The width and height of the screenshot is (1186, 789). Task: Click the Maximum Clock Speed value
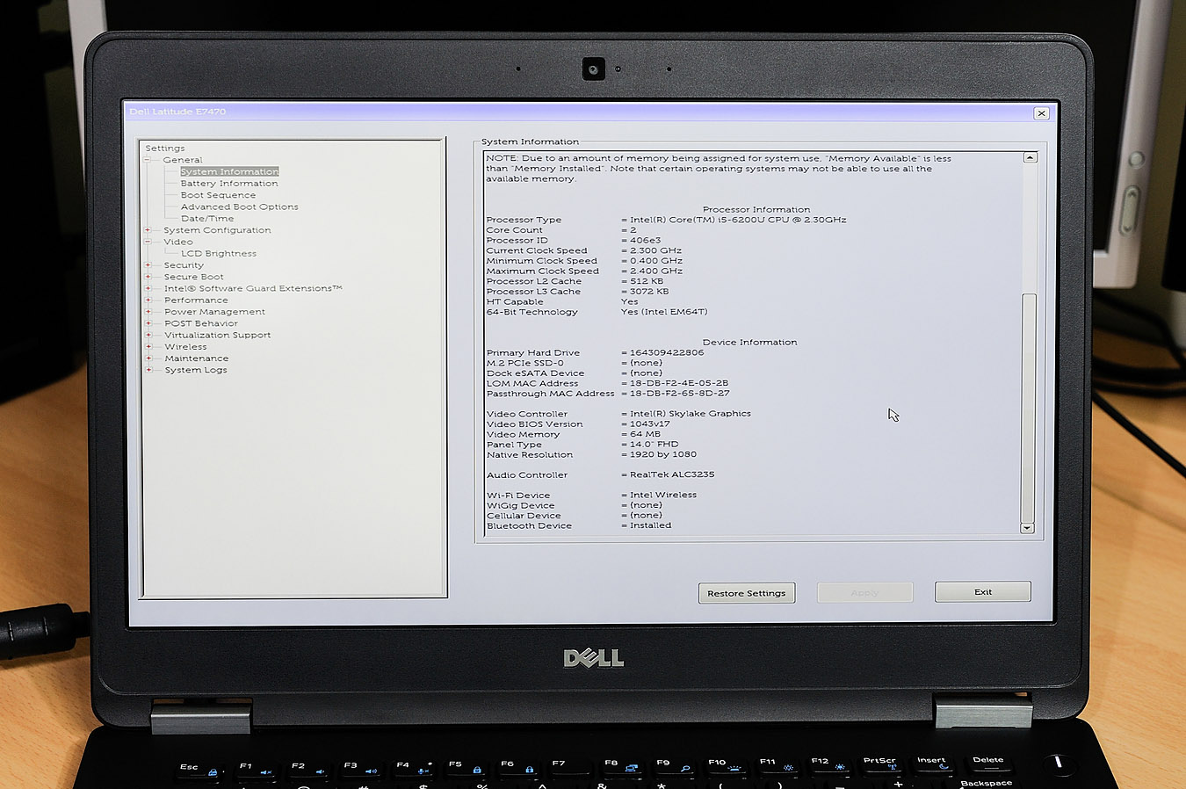pyautogui.click(x=656, y=271)
